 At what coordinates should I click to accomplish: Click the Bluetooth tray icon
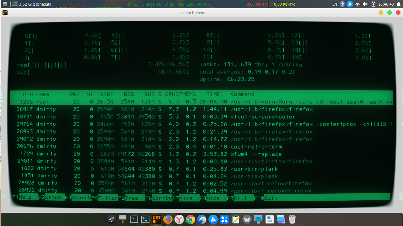coord(343,4)
